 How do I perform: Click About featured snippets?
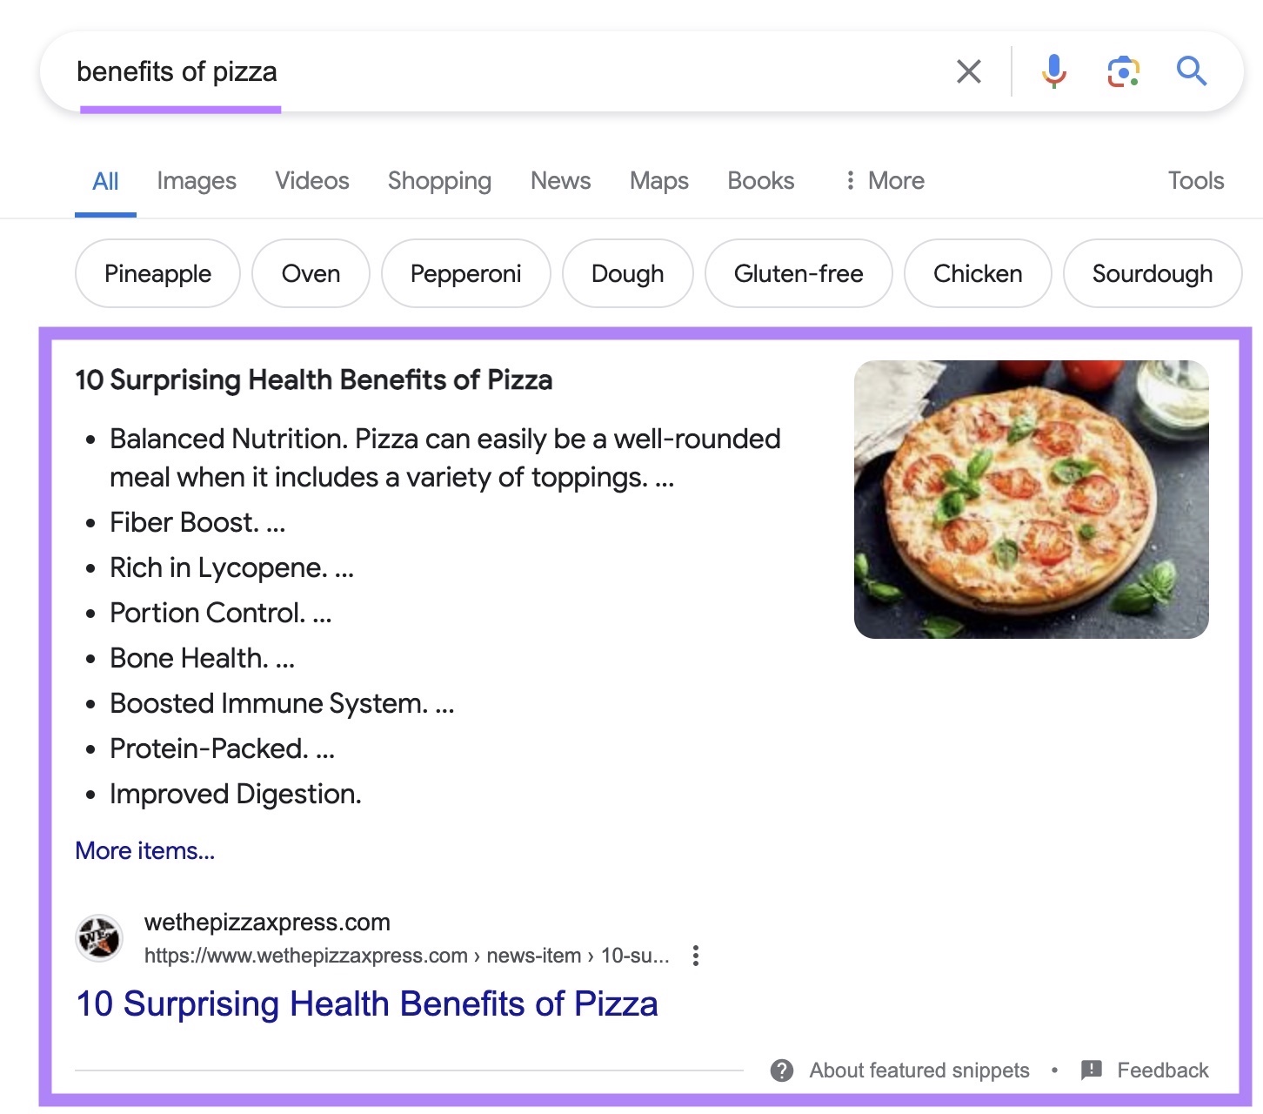click(x=919, y=1070)
